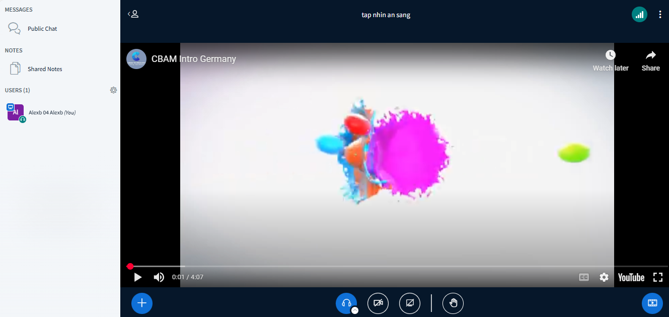Toggle closed captions on video
Viewport: 669px width, 317px height.
[x=583, y=277]
